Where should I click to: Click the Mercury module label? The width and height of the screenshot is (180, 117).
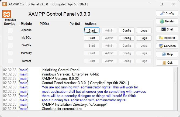(26, 53)
